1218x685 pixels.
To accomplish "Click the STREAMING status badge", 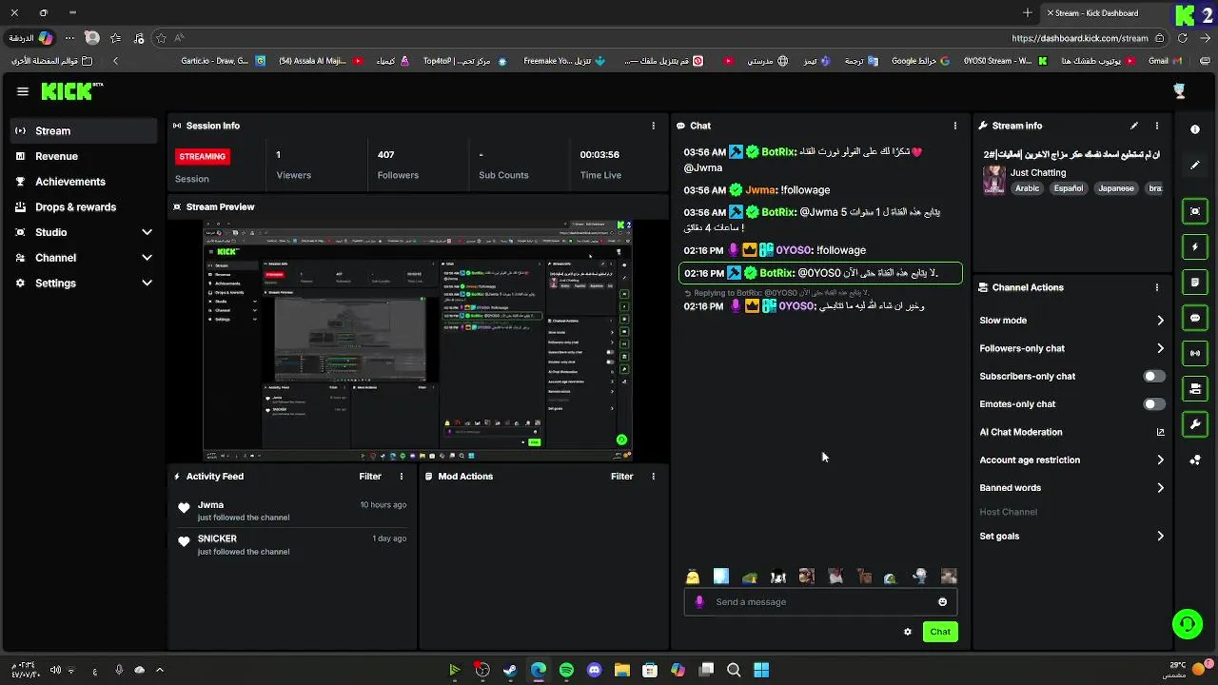I will 203,156.
